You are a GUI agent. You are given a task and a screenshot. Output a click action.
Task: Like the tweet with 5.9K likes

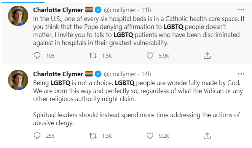(x=150, y=56)
